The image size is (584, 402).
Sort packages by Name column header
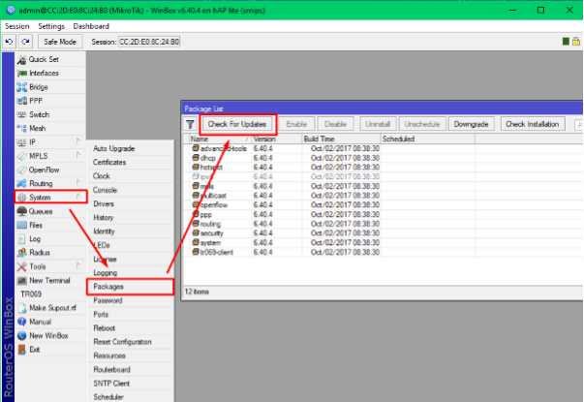click(220, 139)
